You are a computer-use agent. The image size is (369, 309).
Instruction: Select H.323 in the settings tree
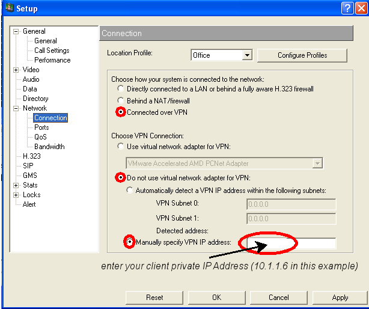32,156
